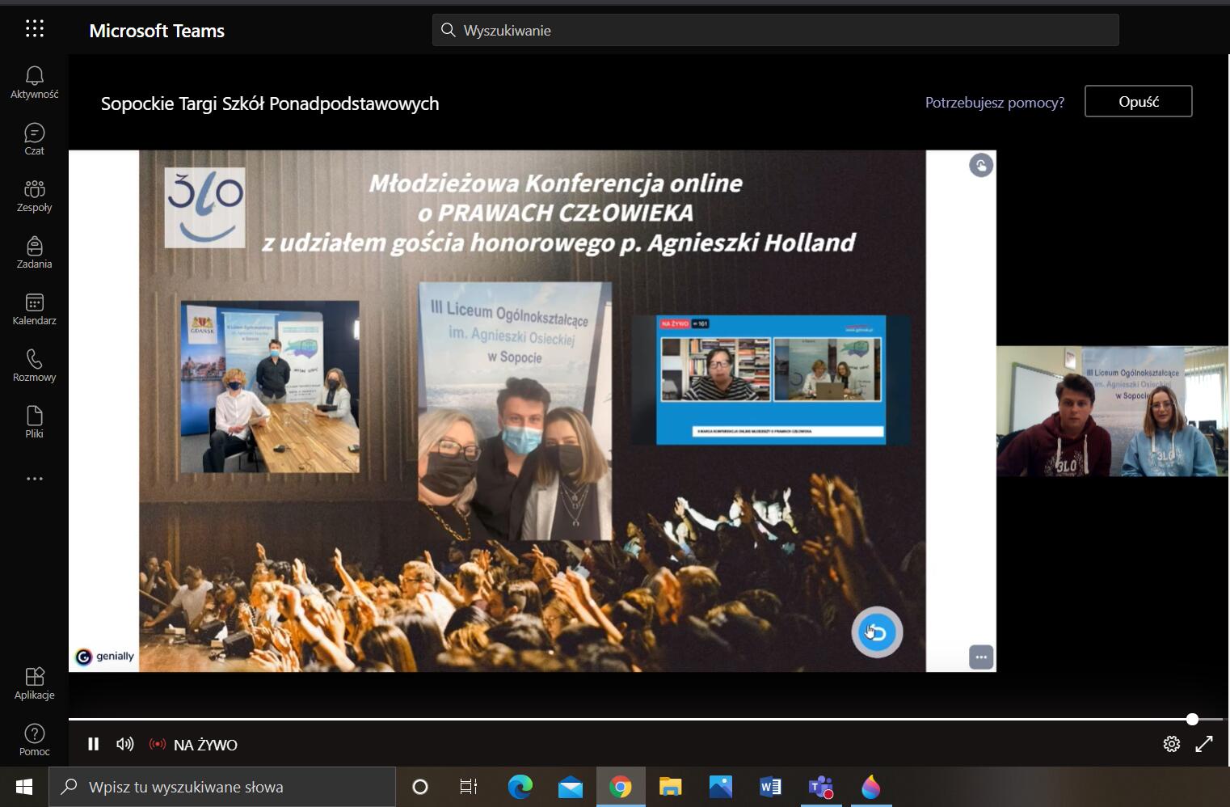Toggle fullscreen for the video
The width and height of the screenshot is (1230, 807).
[1204, 744]
